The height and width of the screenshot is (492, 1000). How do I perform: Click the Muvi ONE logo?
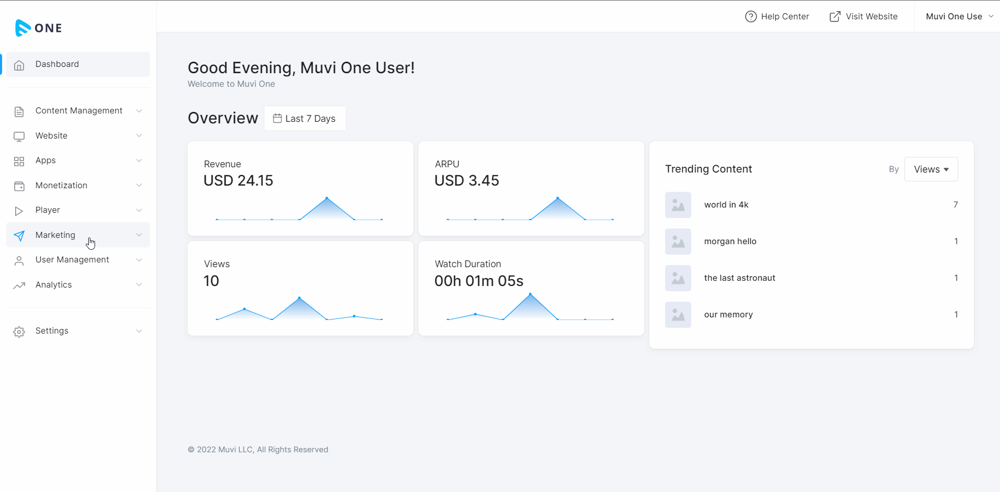[39, 28]
